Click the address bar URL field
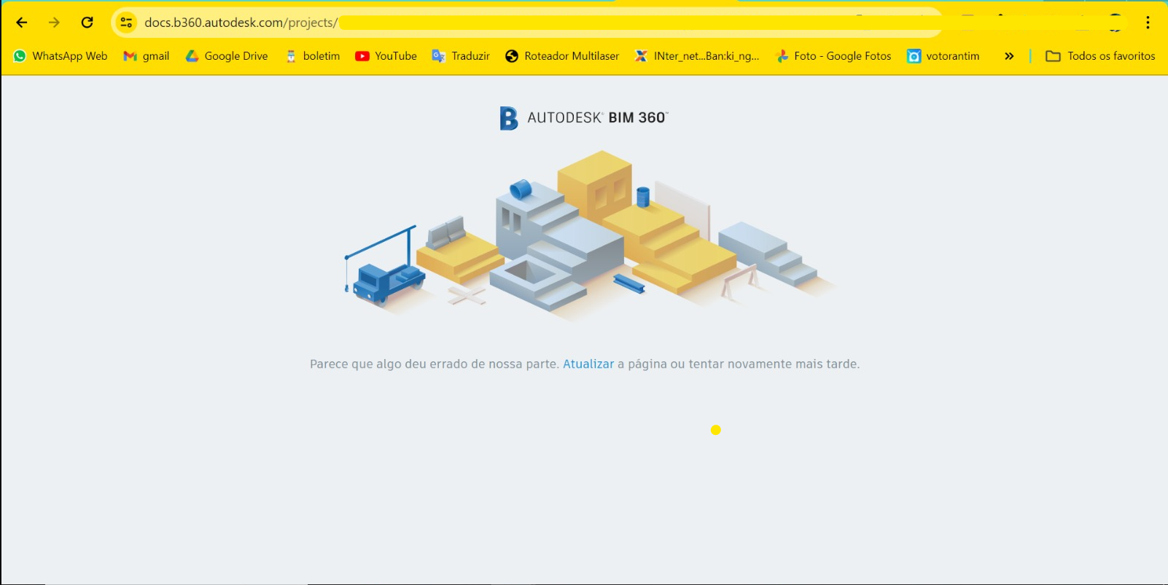This screenshot has height=585, width=1168. [x=526, y=23]
